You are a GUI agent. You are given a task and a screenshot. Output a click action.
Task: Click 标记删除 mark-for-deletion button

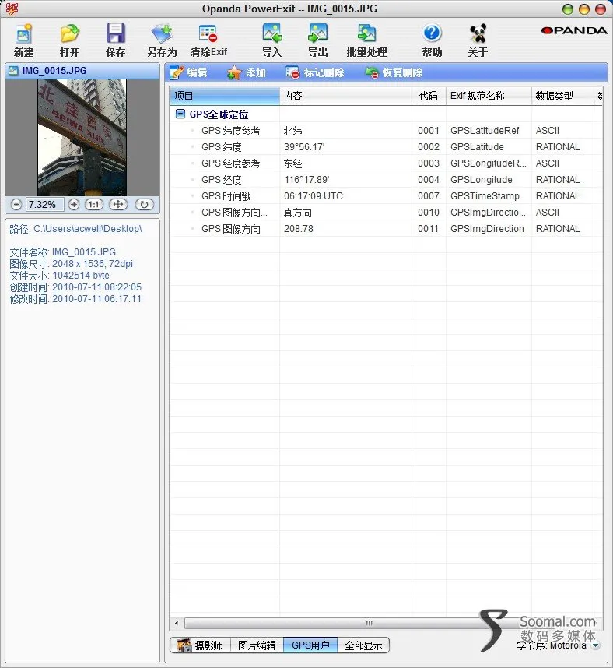tap(314, 72)
